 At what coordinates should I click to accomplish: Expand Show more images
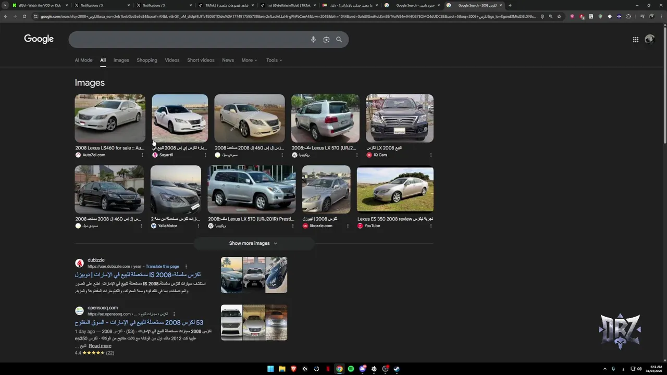click(x=253, y=243)
